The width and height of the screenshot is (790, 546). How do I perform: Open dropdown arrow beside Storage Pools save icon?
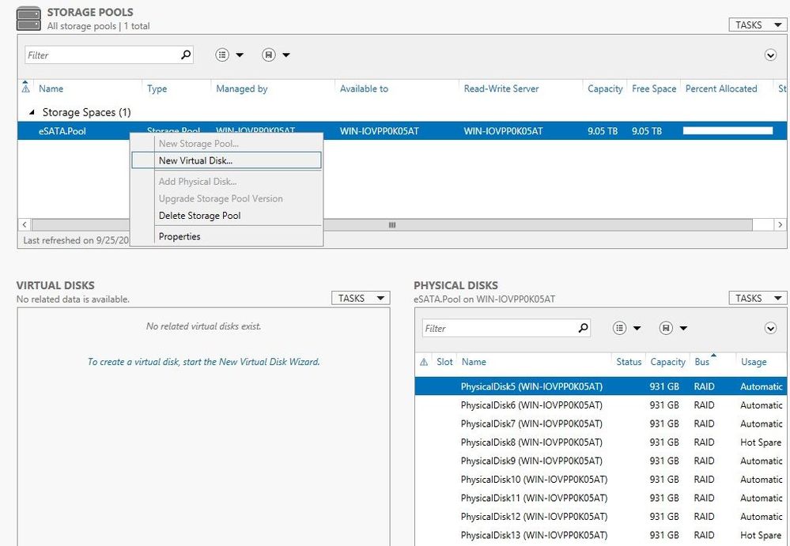click(286, 55)
